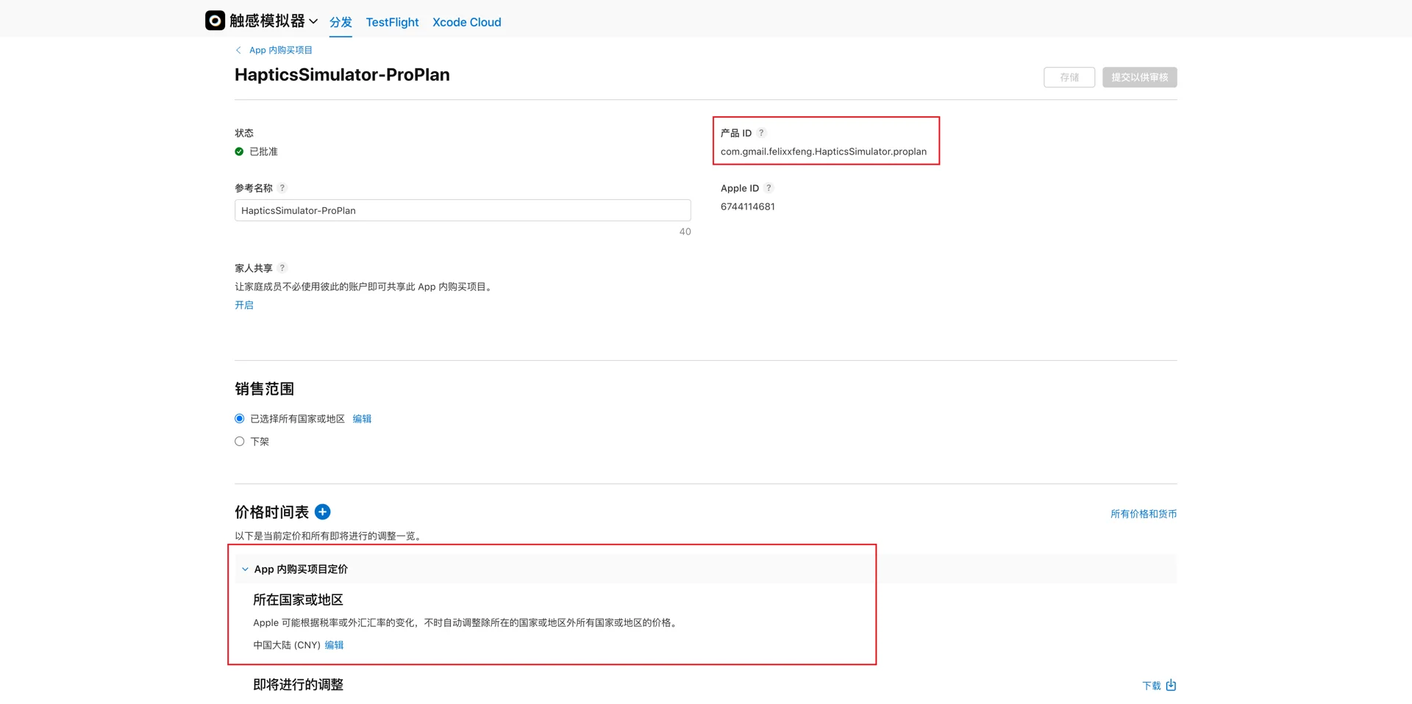The width and height of the screenshot is (1412, 704).
Task: Add a price change with plus icon
Action: [x=322, y=512]
